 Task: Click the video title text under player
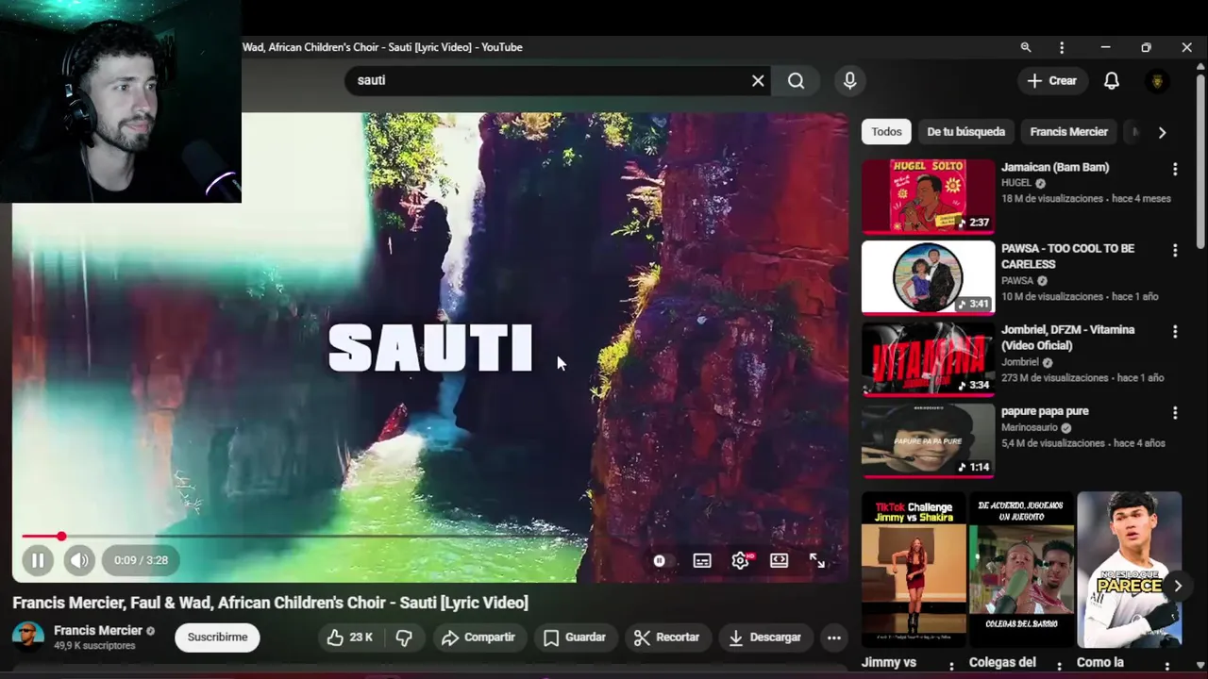[270, 603]
